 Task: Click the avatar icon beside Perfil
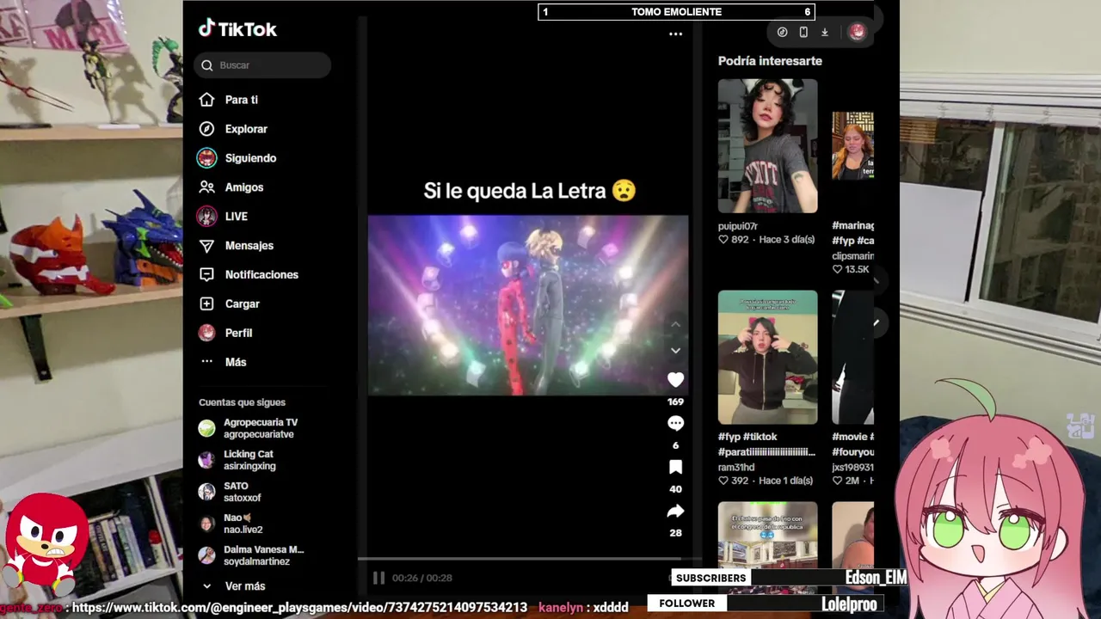[206, 333]
